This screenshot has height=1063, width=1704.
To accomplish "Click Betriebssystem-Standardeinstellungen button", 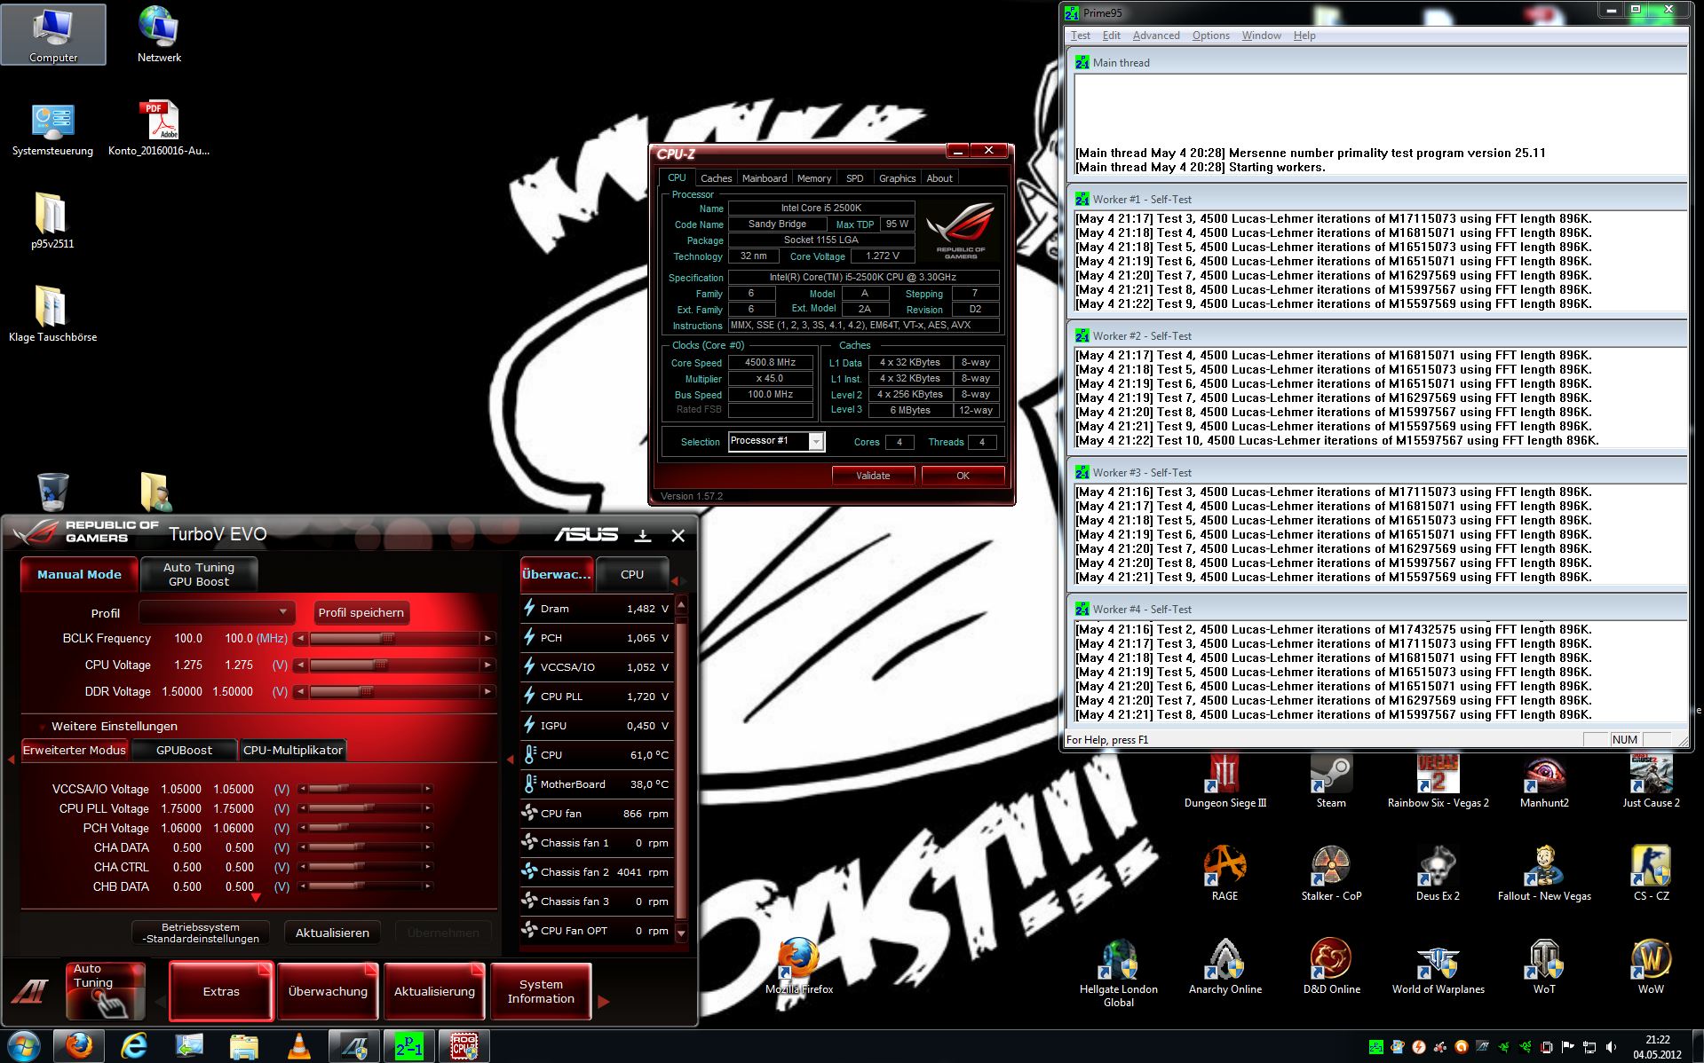I will (201, 933).
